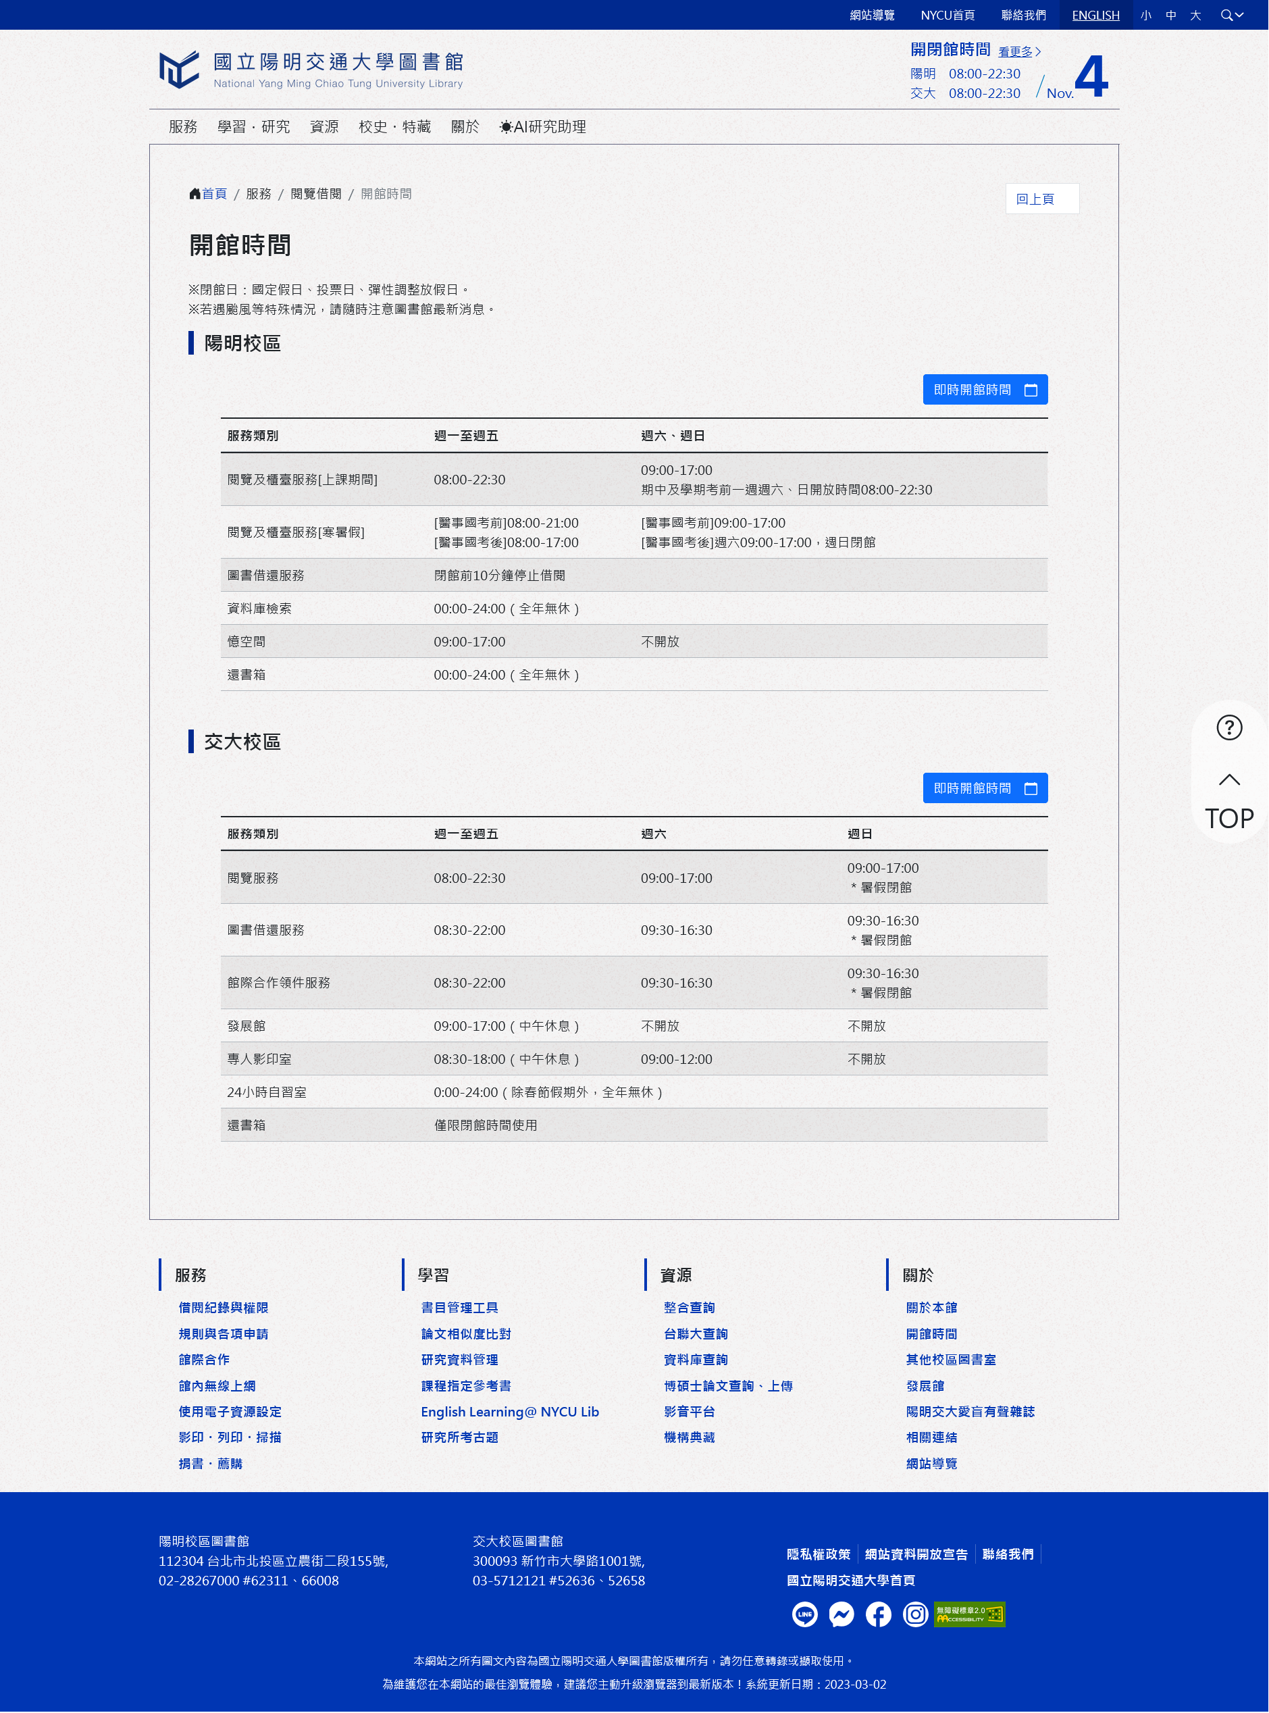Click the 回上頁 back button

coord(1041,199)
